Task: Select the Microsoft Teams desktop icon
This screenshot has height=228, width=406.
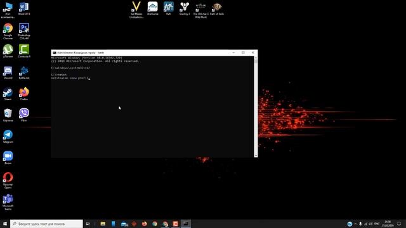Action: click(8, 202)
